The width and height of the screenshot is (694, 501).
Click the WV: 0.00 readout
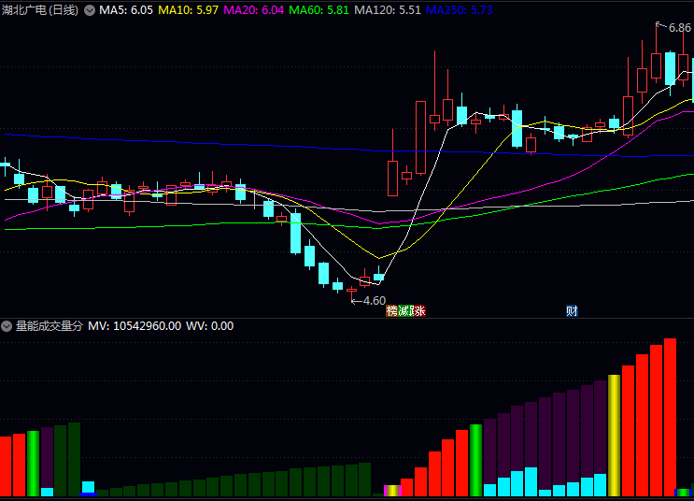click(210, 326)
